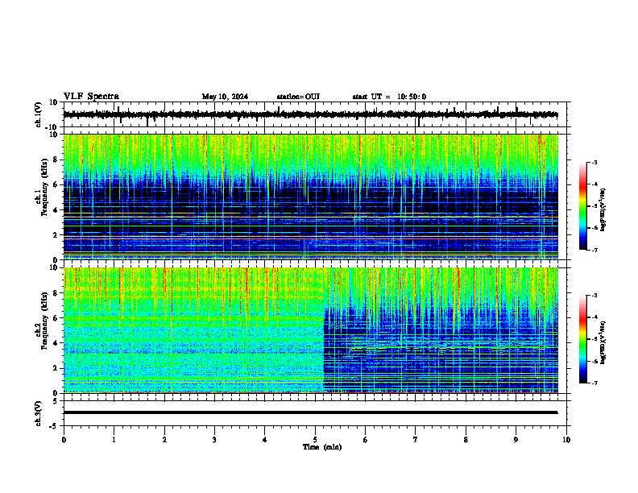This screenshot has width=638, height=493.
Task: Click the ch.2 color bar "log(PSD)" label
Action: coord(603,343)
